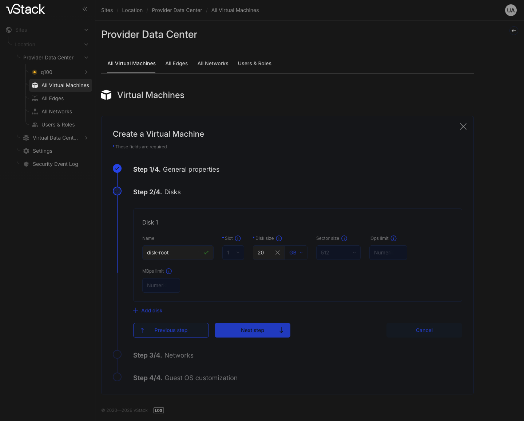
Task: Open the UA user avatar menu
Action: [511, 10]
